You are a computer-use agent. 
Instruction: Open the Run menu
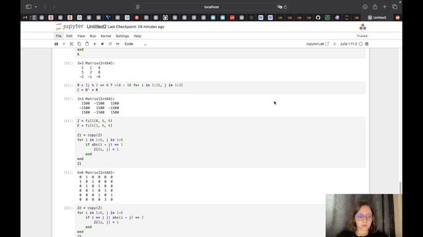click(93, 36)
